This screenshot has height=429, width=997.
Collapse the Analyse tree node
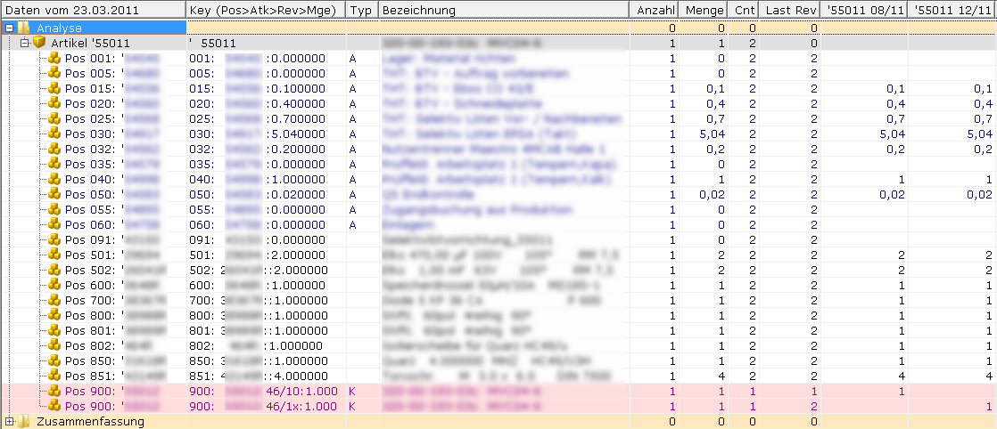(9, 28)
